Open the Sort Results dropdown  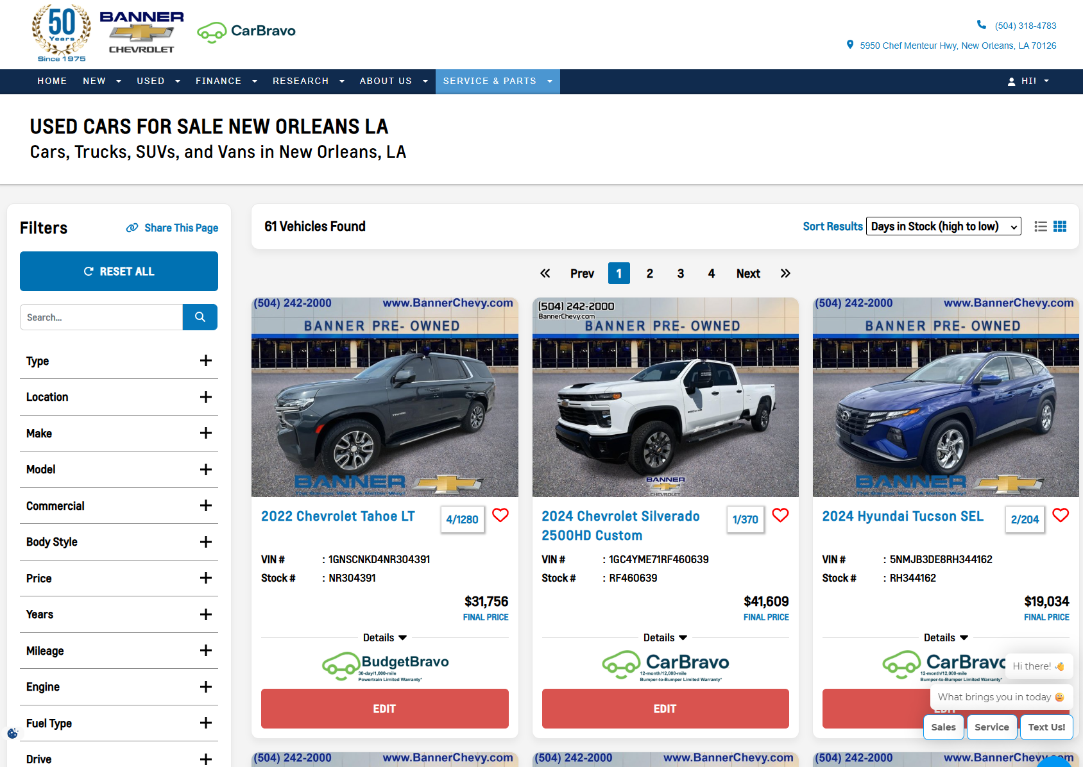coord(943,226)
